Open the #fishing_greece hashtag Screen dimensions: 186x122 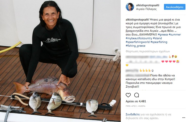click(x=135, y=46)
